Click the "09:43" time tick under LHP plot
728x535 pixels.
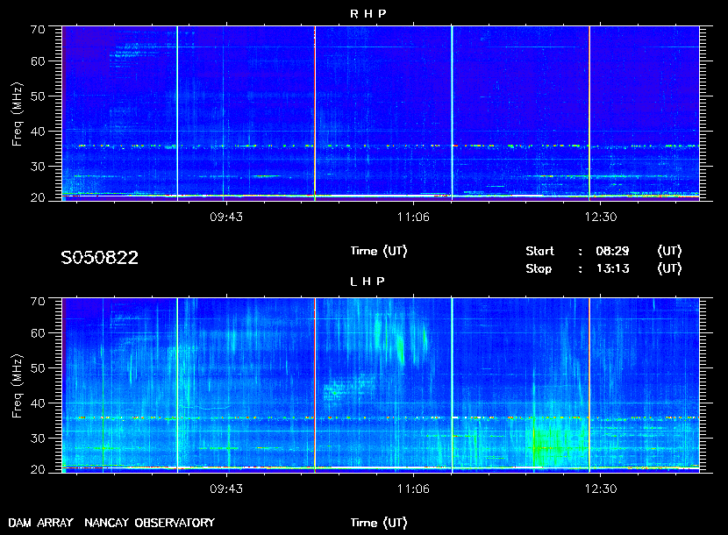pos(226,489)
